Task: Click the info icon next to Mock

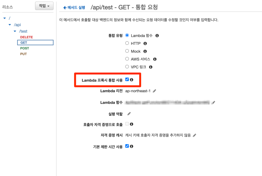Action: click(145, 51)
